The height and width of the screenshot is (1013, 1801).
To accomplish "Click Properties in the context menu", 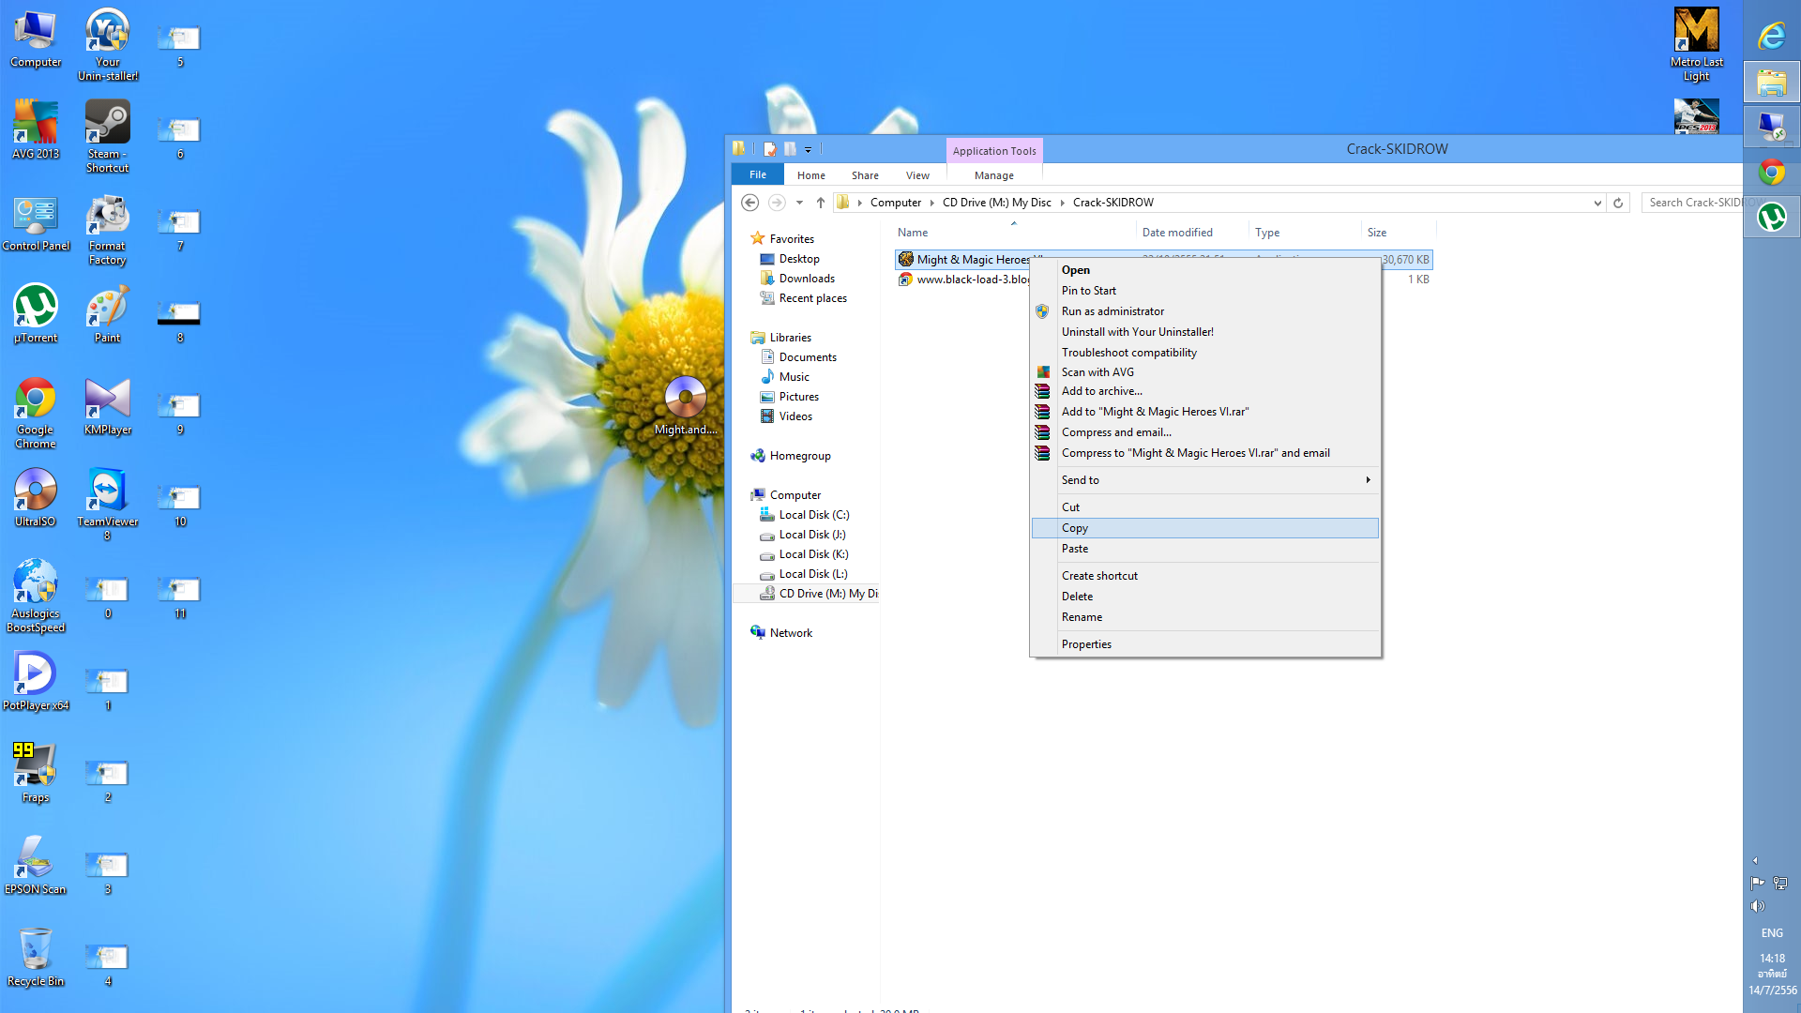I will click(x=1086, y=644).
